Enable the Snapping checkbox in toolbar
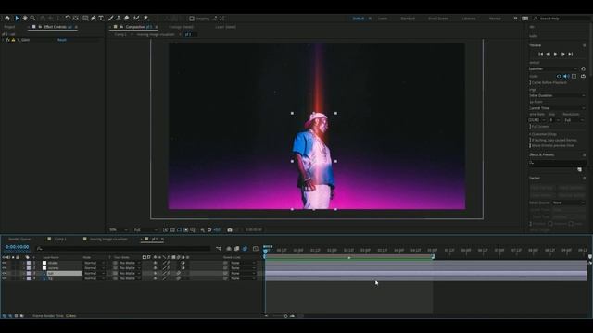 click(192, 18)
